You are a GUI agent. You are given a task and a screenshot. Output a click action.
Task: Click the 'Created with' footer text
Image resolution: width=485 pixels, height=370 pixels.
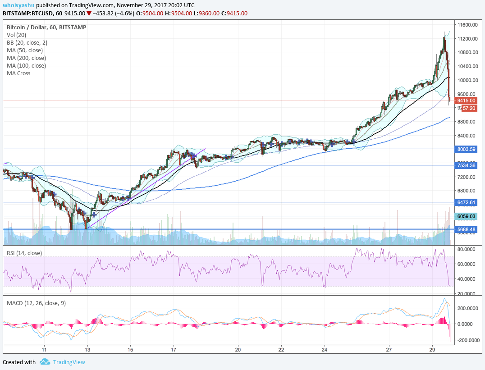click(x=19, y=362)
